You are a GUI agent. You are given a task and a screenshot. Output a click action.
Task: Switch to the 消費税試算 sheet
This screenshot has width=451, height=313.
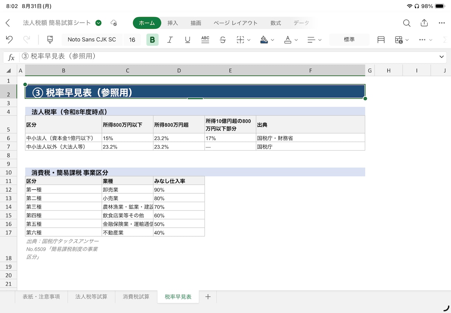[x=136, y=297]
